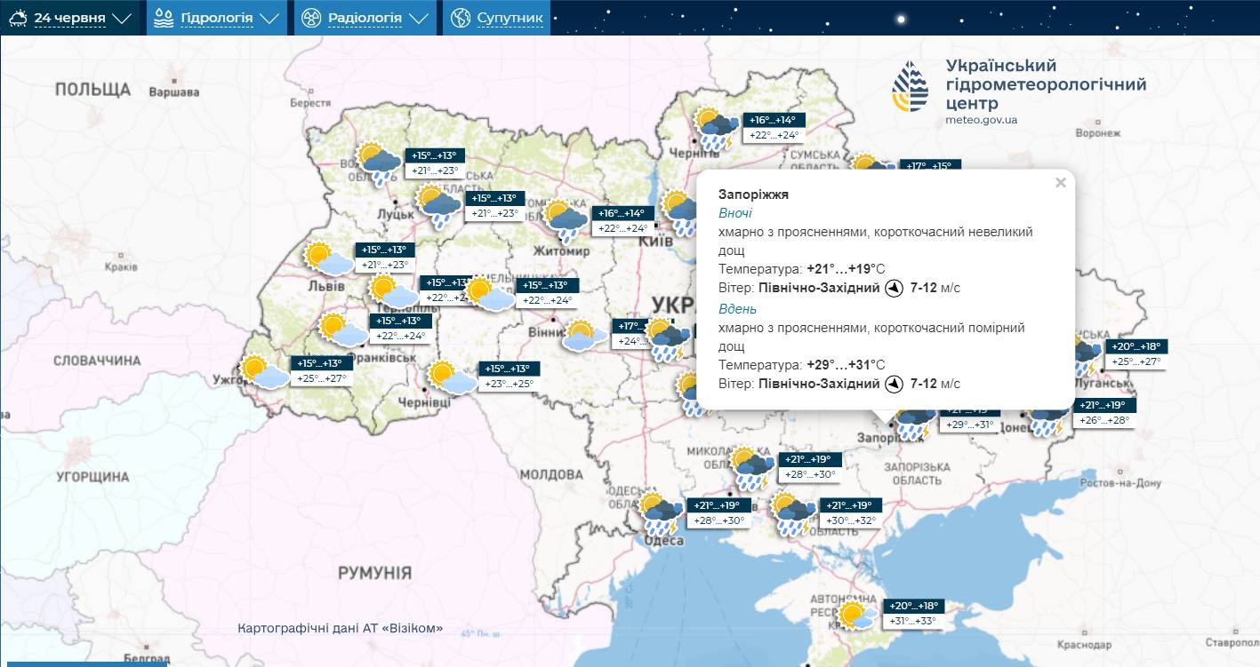1260x667 pixels.
Task: Click the Луганськ temperature label +20°…+18°
Action: click(x=1136, y=347)
